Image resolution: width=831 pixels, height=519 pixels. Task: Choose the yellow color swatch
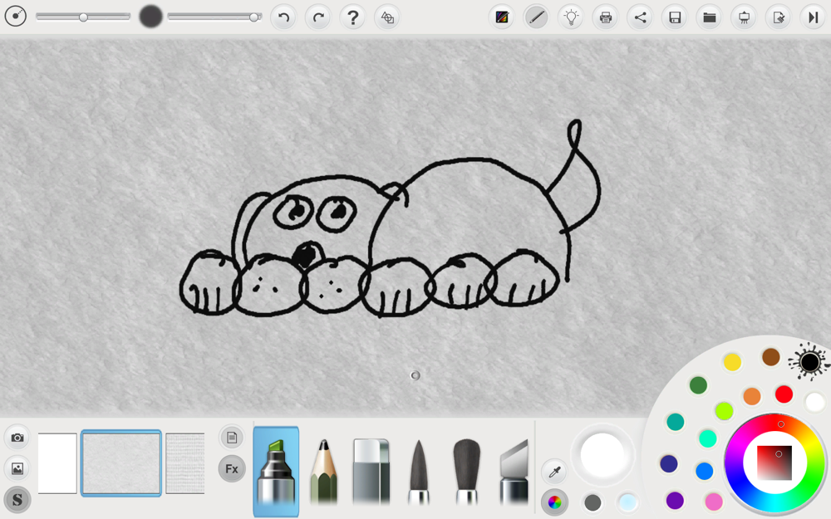pos(732,362)
